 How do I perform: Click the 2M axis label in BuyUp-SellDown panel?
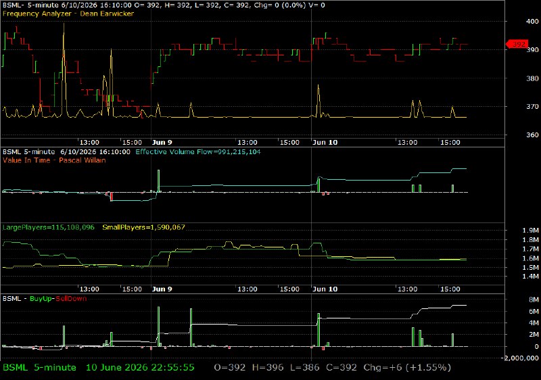(534, 335)
